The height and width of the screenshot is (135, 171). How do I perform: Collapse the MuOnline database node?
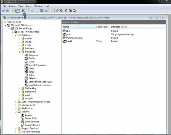point(19,52)
